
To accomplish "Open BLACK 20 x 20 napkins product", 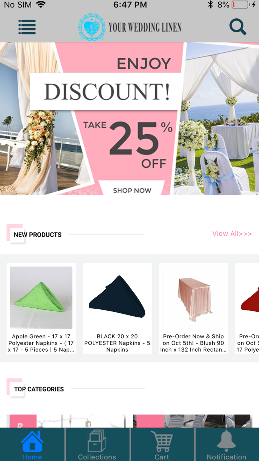I will (x=117, y=308).
